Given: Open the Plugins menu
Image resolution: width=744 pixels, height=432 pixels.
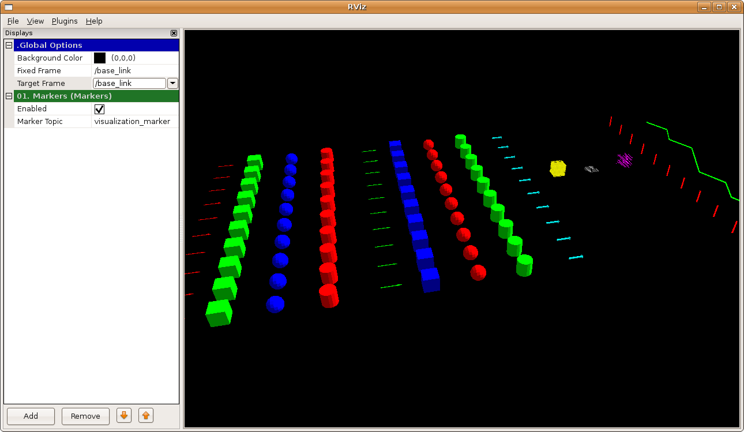Looking at the screenshot, I should [65, 21].
